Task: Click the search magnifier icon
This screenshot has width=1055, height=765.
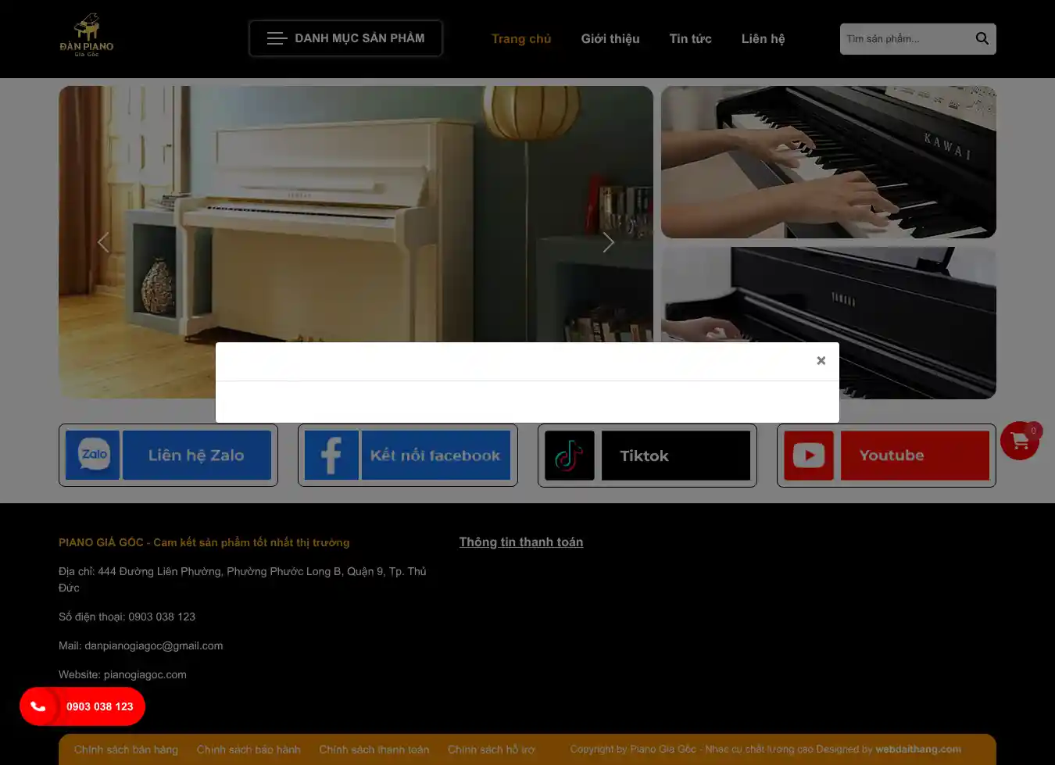Action: pyautogui.click(x=982, y=38)
